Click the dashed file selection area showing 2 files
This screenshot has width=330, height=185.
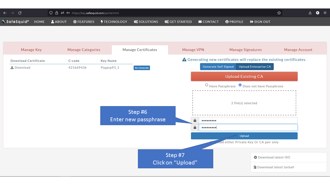pyautogui.click(x=244, y=103)
